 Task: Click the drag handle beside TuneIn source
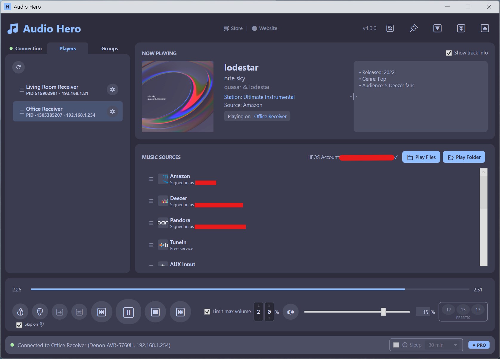151,245
